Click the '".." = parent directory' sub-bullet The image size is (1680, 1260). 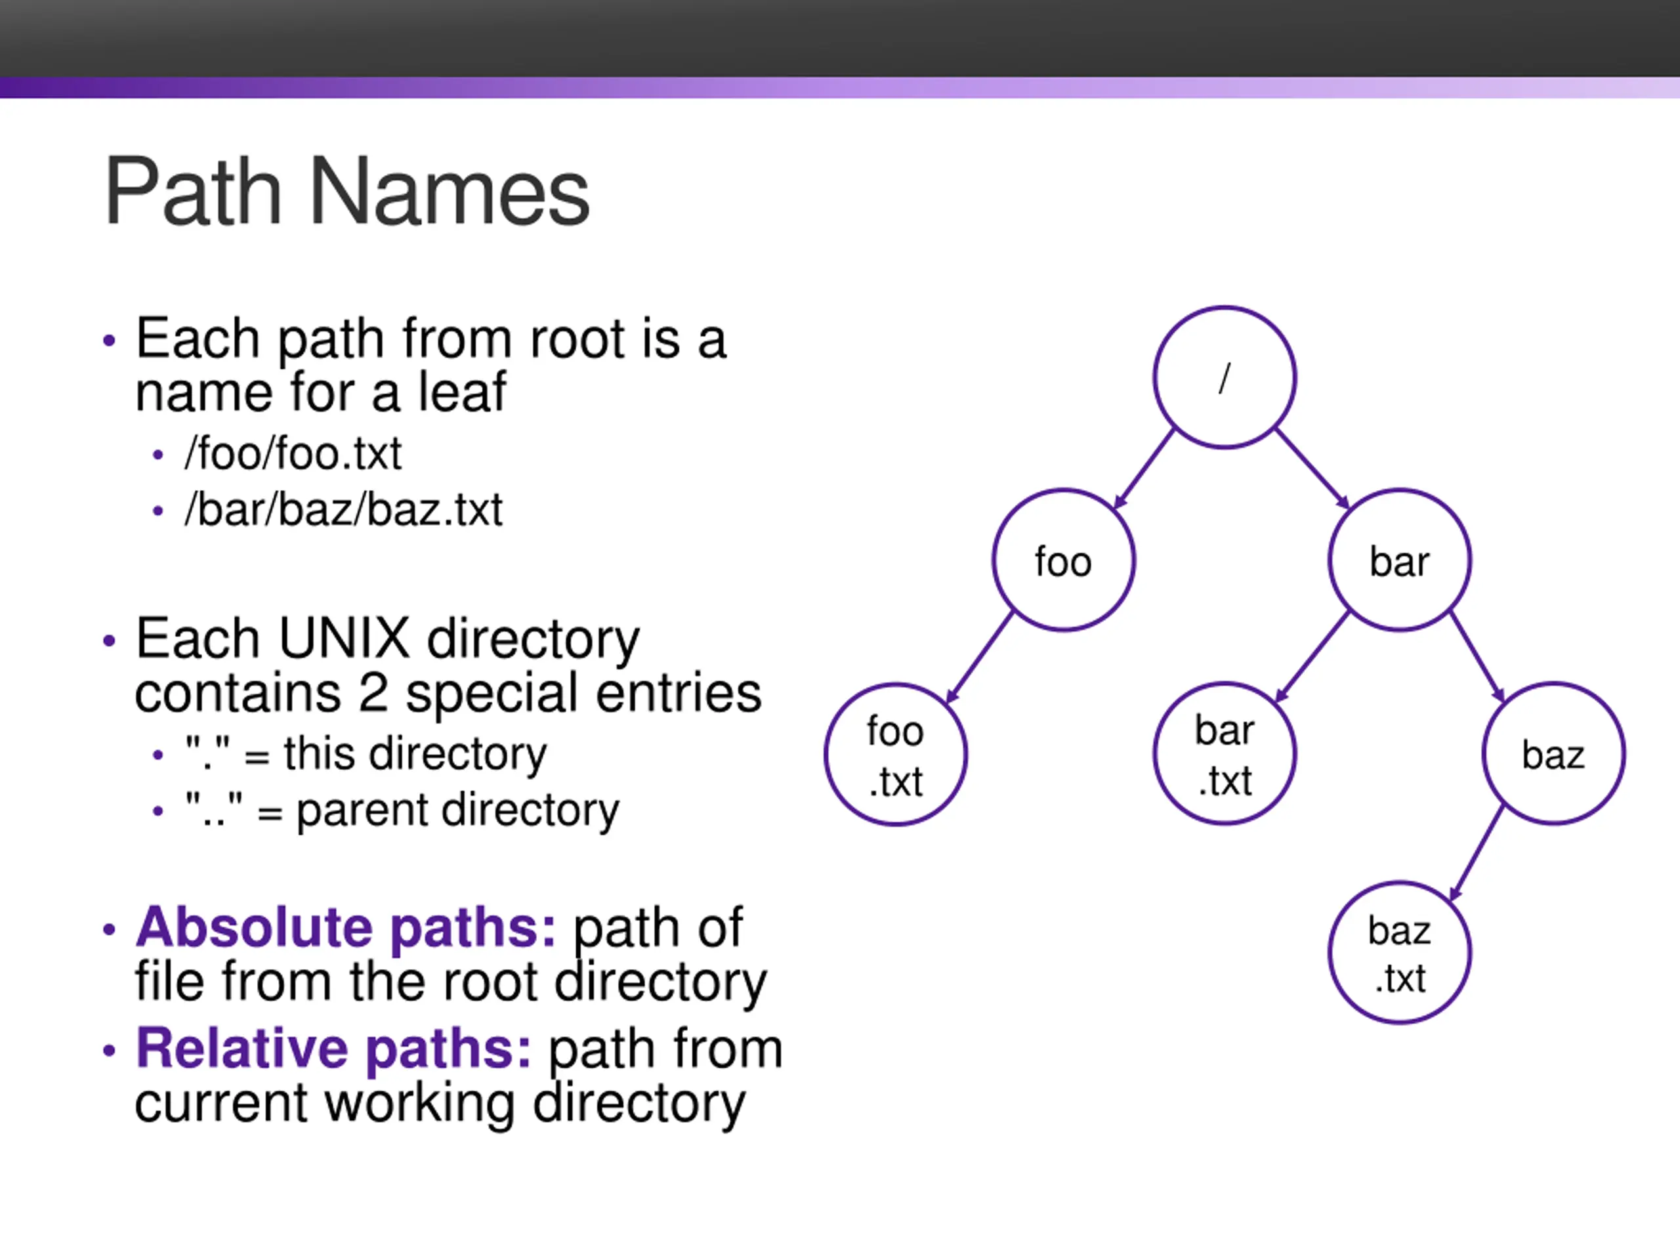point(402,810)
